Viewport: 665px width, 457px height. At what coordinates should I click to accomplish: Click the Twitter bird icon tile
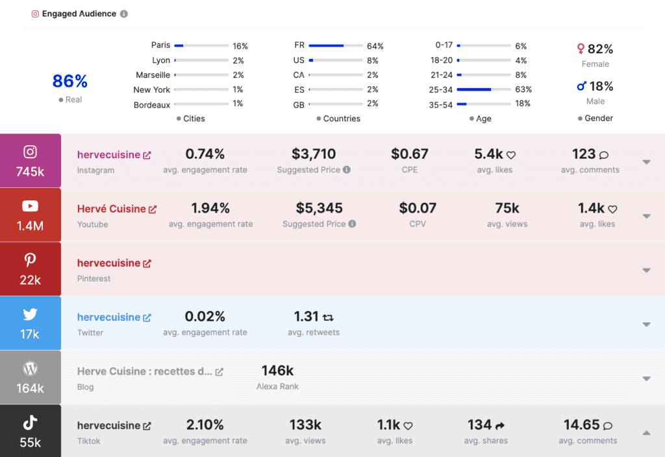click(30, 323)
